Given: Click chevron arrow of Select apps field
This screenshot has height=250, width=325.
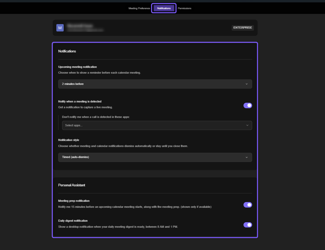Looking at the screenshot, I should pyautogui.click(x=247, y=126).
